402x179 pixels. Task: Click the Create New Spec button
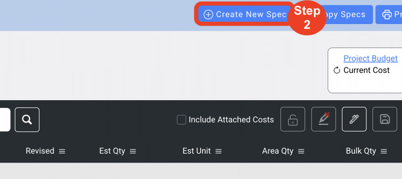coord(244,15)
